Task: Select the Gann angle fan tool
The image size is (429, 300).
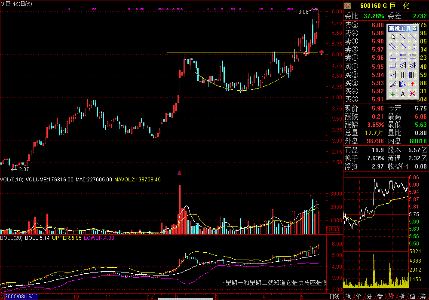Action: click(402, 84)
